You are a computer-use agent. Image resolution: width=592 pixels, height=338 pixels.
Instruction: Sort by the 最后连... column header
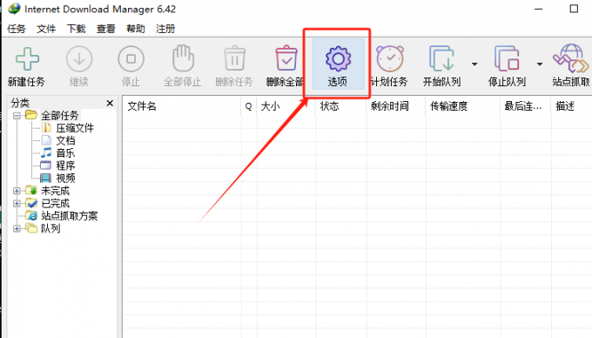coord(526,106)
